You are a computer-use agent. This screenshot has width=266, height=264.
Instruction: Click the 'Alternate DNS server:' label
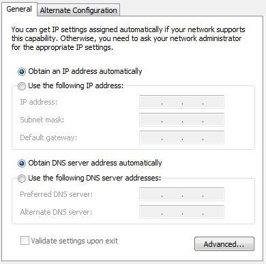coord(56,212)
